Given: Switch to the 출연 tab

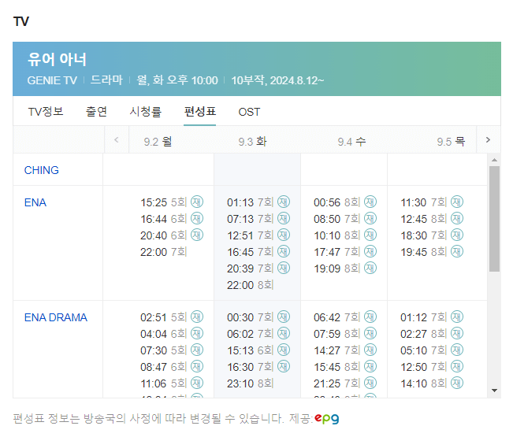Looking at the screenshot, I should (x=96, y=112).
